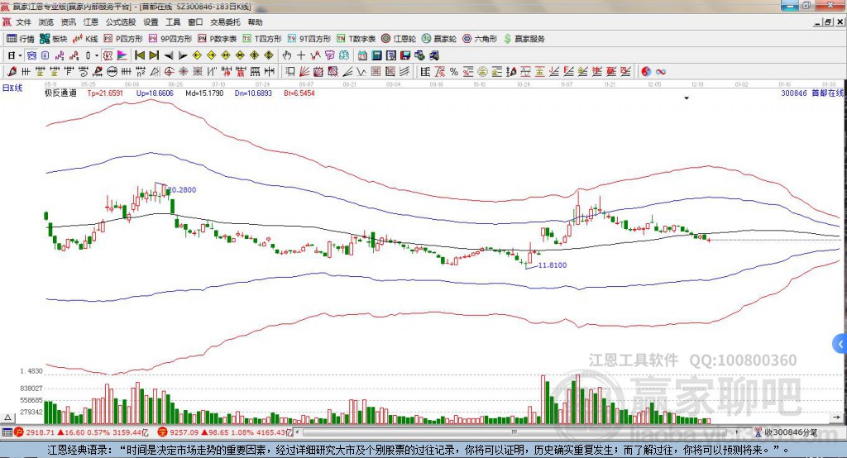Screen dimensions: 847x458
Task: Click the small black triangle above chart
Action: pyautogui.click(x=687, y=98)
